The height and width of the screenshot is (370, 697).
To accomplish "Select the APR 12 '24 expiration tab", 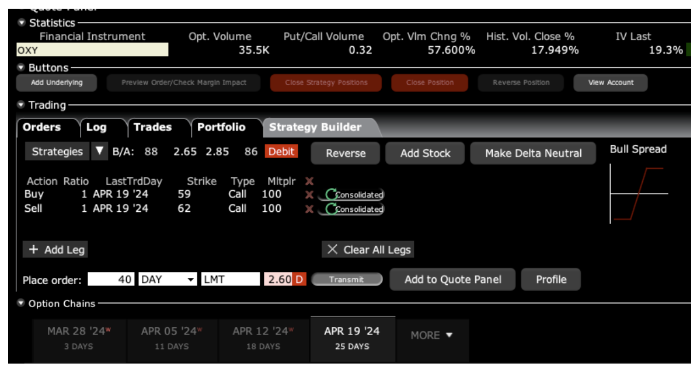I will coord(263,338).
